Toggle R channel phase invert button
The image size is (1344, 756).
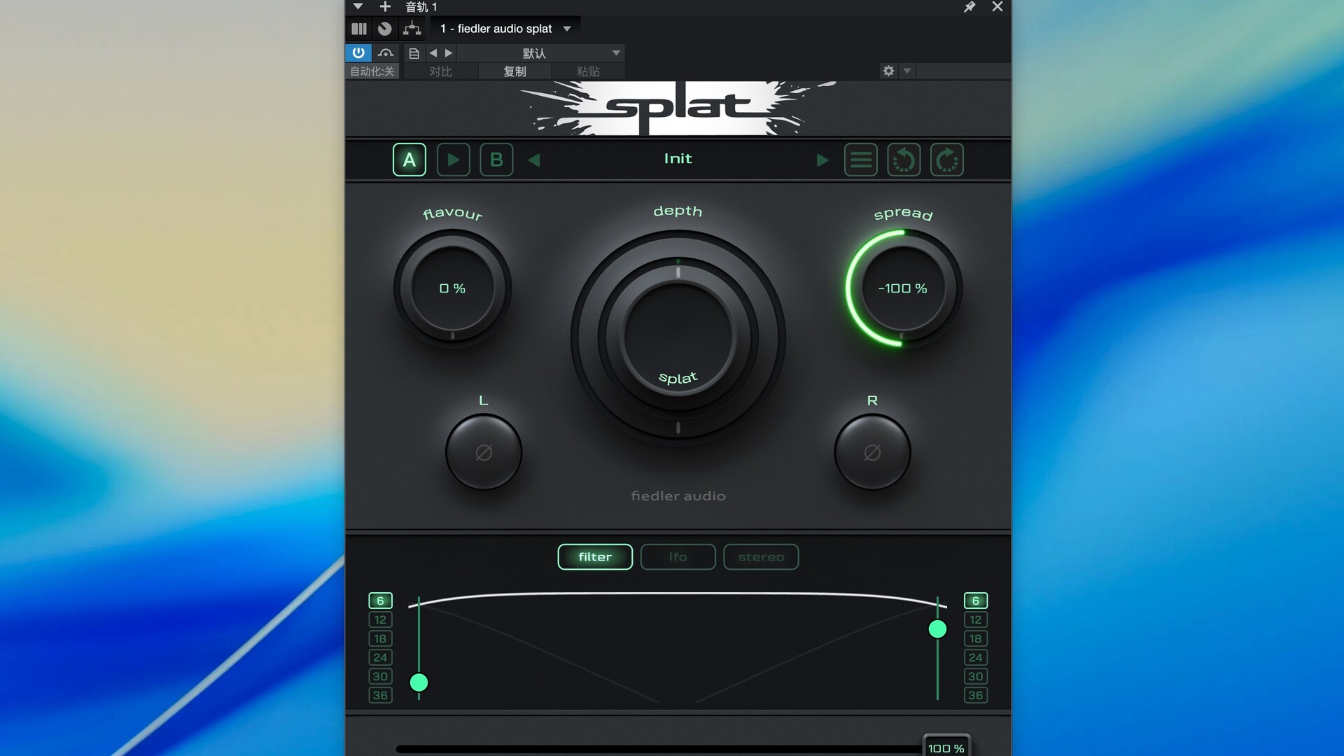(872, 452)
